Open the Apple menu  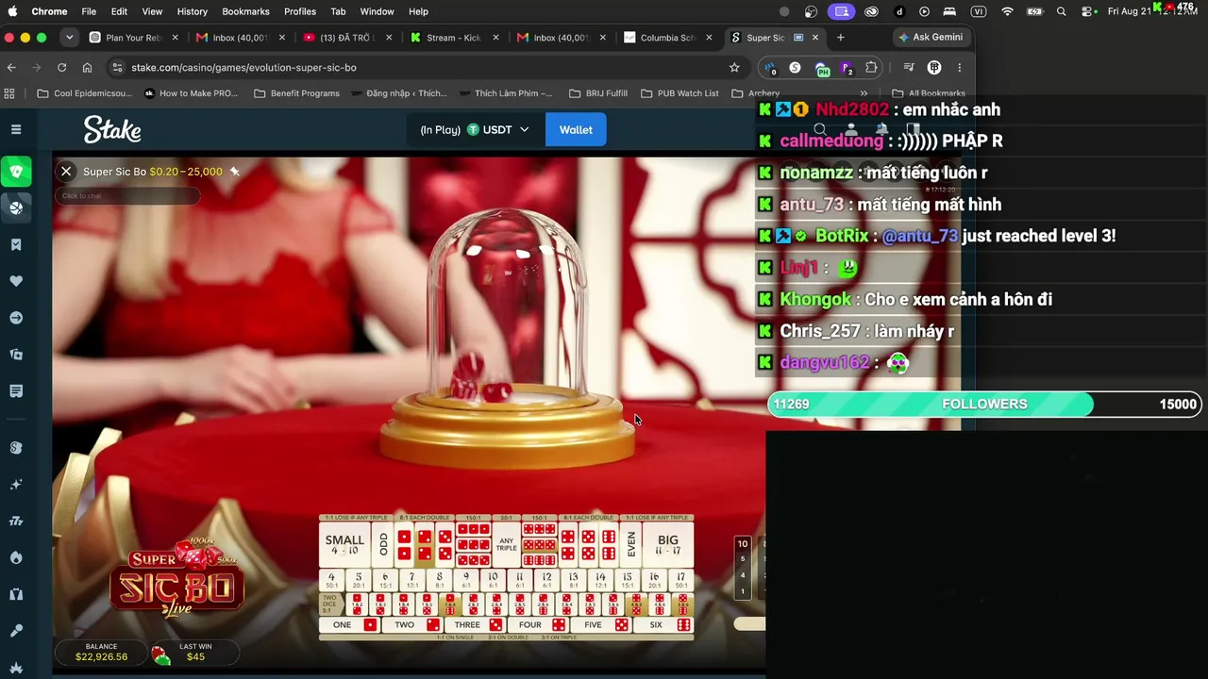pos(13,11)
